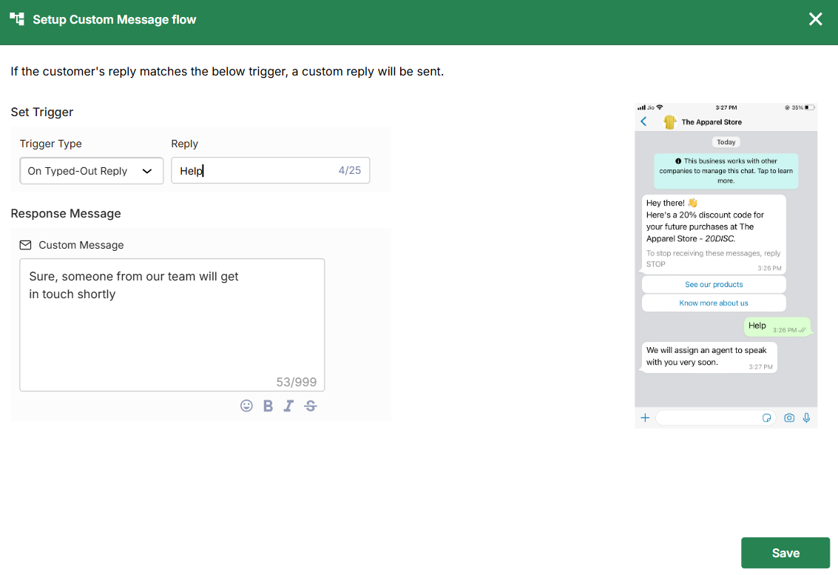The image size is (838, 575).
Task: Click the 'Set Trigger' heading
Action: 41,112
